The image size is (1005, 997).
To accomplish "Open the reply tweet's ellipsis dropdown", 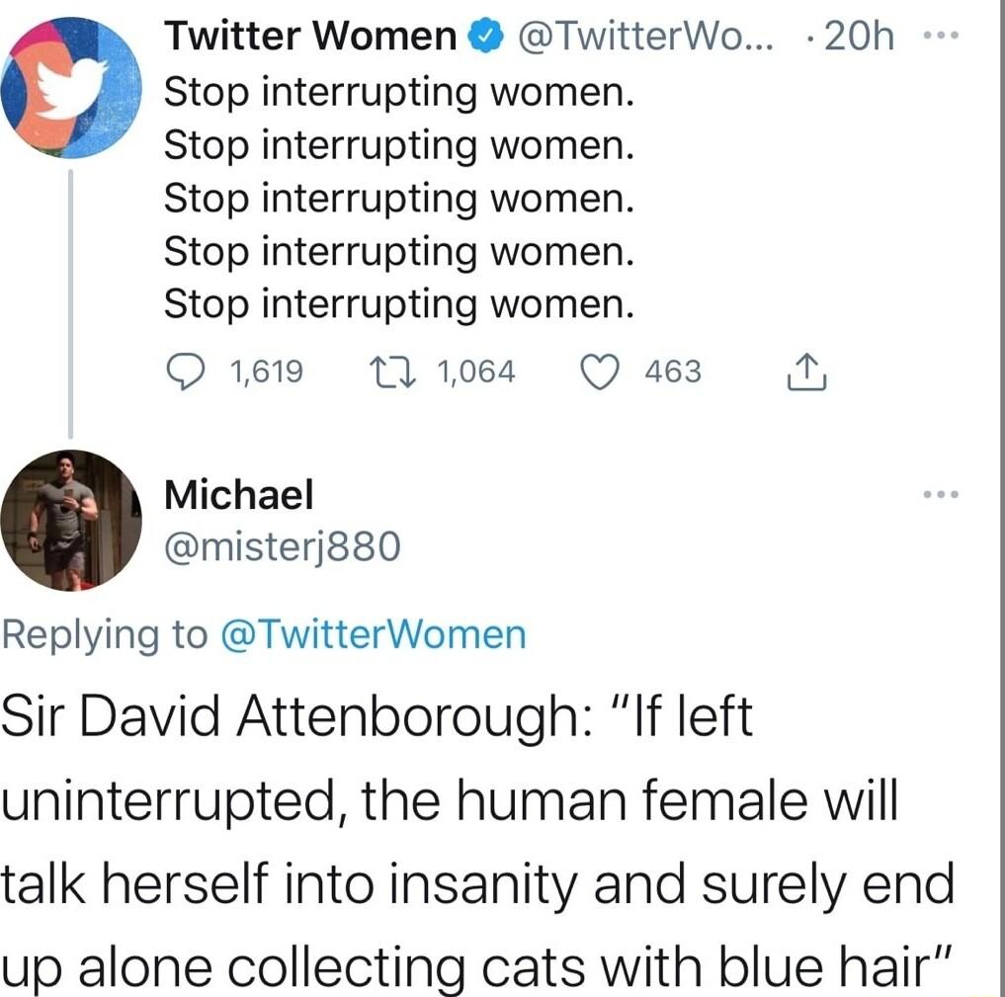I will pos(943,494).
